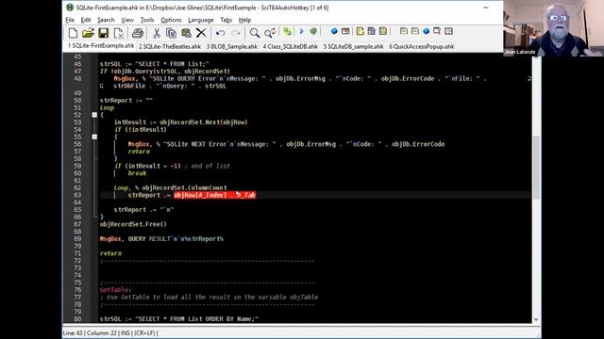Viewport: 604px width, 339px height.
Task: Switch to the SQLite-TheBeatles.ahk tab
Action: pos(170,46)
